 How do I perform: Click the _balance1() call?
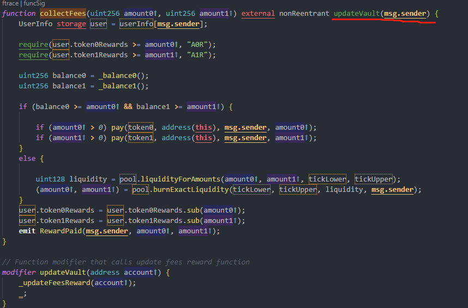(122, 86)
